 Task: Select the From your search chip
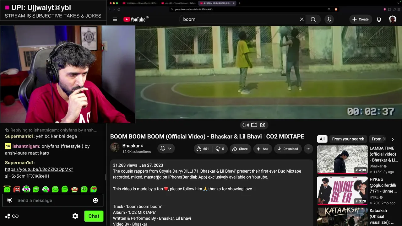[348, 139]
